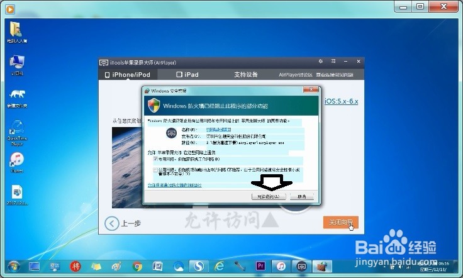Switch to the iPad tab
463x278 pixels.
pos(187,75)
